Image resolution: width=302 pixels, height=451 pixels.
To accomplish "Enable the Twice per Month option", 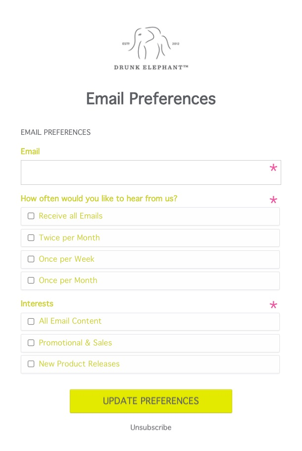I will click(x=31, y=238).
